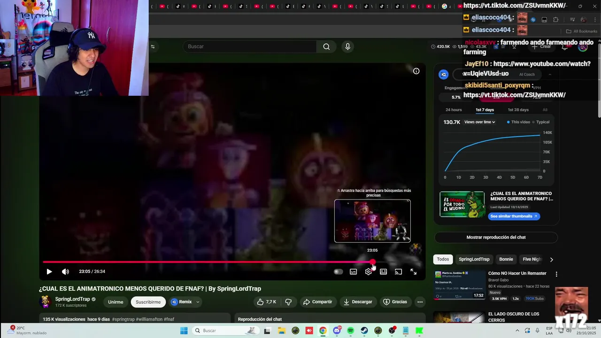Toggle the This video series in chart legend
601x338 pixels.
pos(519,122)
